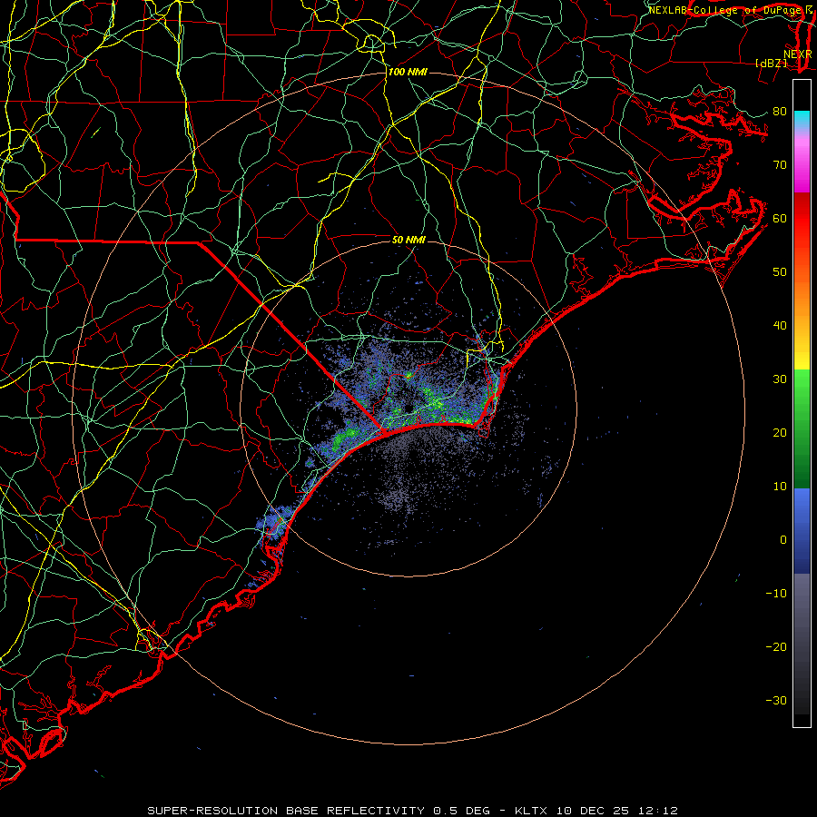Click the -30 dBZ scale value
Viewport: 817px width, 817px height.
[776, 700]
